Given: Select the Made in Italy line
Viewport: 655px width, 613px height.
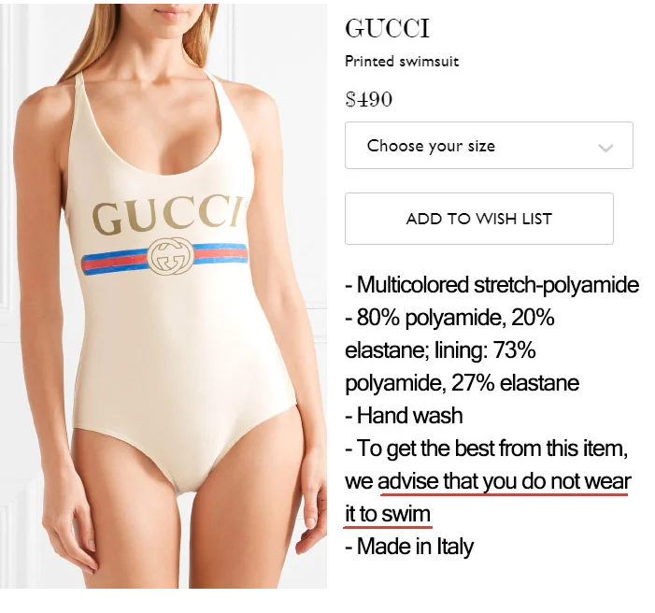Looking at the screenshot, I should (410, 547).
